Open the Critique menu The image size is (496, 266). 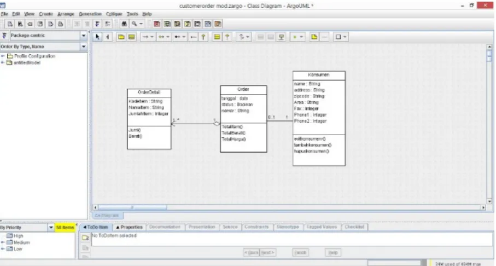pos(114,14)
